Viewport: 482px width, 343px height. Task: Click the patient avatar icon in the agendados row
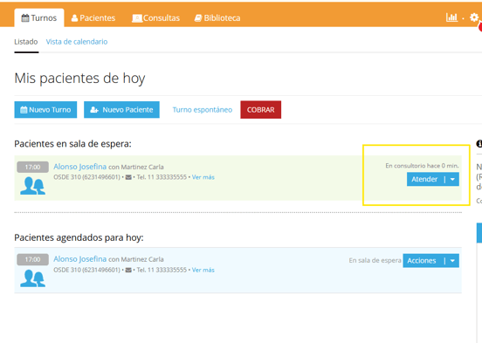pyautogui.click(x=32, y=278)
